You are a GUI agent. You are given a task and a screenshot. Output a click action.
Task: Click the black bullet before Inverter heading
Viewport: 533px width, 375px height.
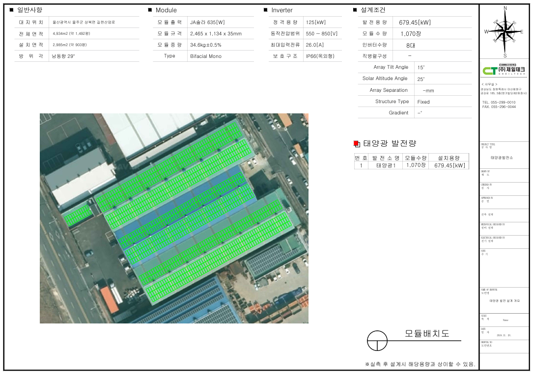tap(265, 10)
